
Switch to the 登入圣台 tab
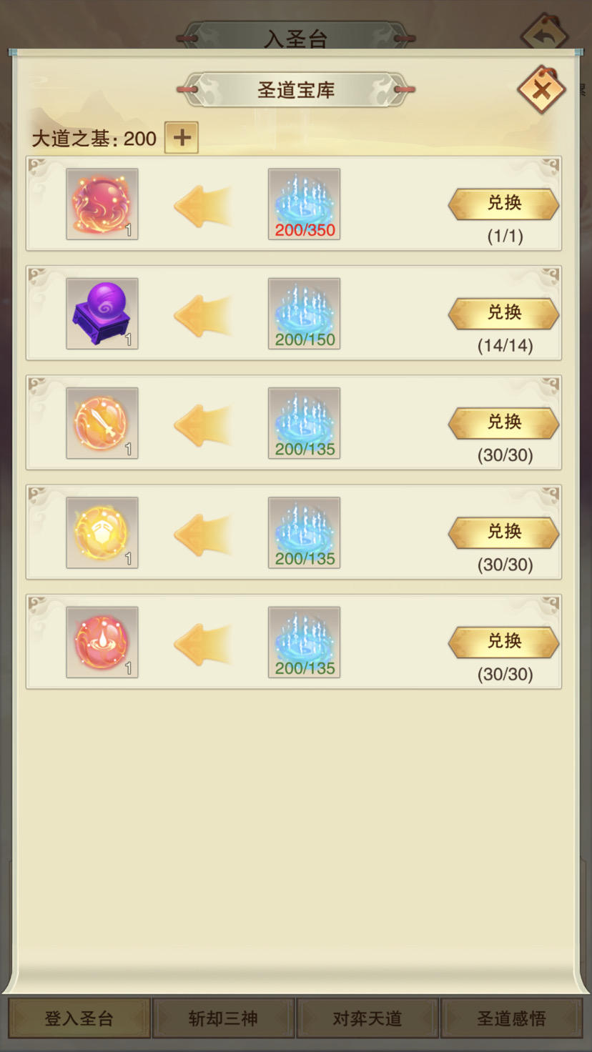pos(79,1018)
